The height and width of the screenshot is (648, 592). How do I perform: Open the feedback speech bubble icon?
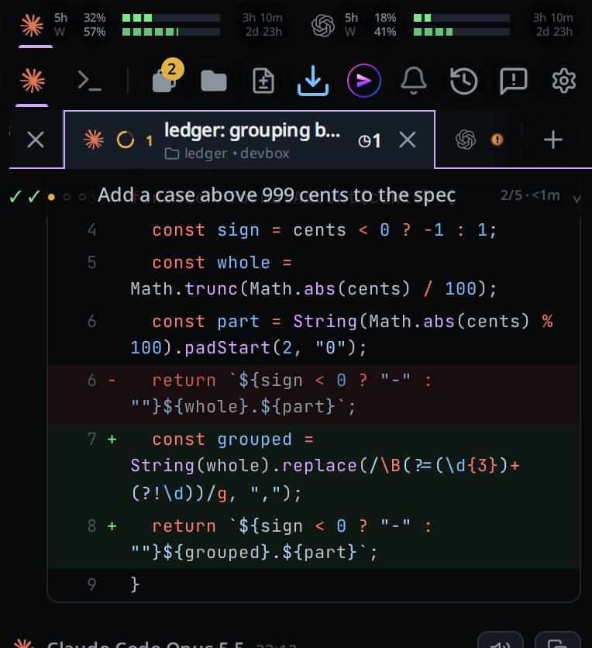pos(514,81)
